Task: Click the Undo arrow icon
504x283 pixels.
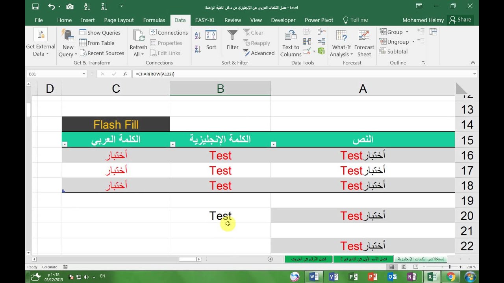Action: coord(52,6)
